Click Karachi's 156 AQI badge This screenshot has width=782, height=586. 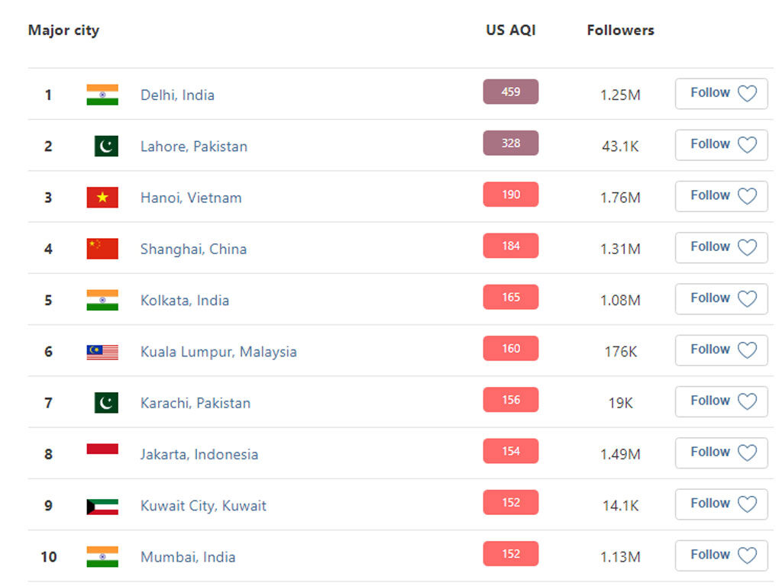510,400
